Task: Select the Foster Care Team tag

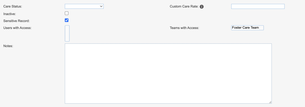Action: (x=245, y=28)
